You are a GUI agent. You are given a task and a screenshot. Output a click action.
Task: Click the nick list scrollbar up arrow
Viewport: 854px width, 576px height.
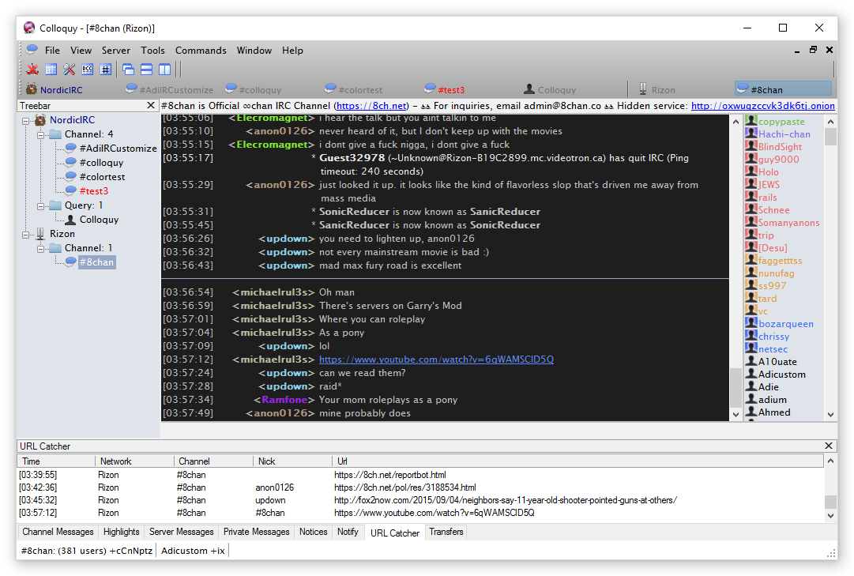pyautogui.click(x=830, y=122)
